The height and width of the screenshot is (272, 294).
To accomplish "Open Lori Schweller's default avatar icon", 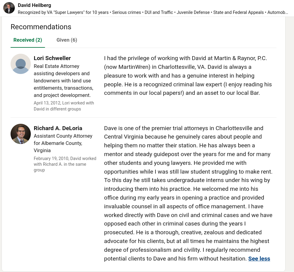I will point(21,64).
